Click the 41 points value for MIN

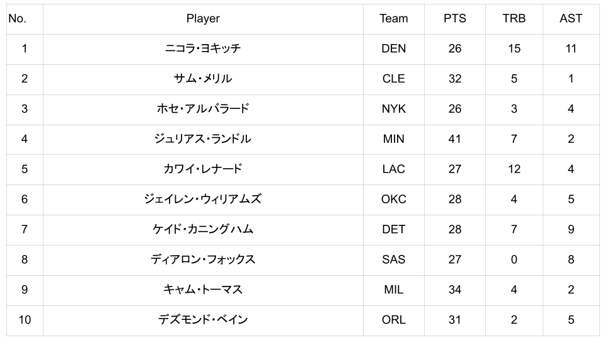[454, 139]
